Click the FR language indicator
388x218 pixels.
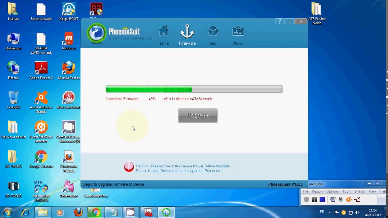(x=322, y=212)
